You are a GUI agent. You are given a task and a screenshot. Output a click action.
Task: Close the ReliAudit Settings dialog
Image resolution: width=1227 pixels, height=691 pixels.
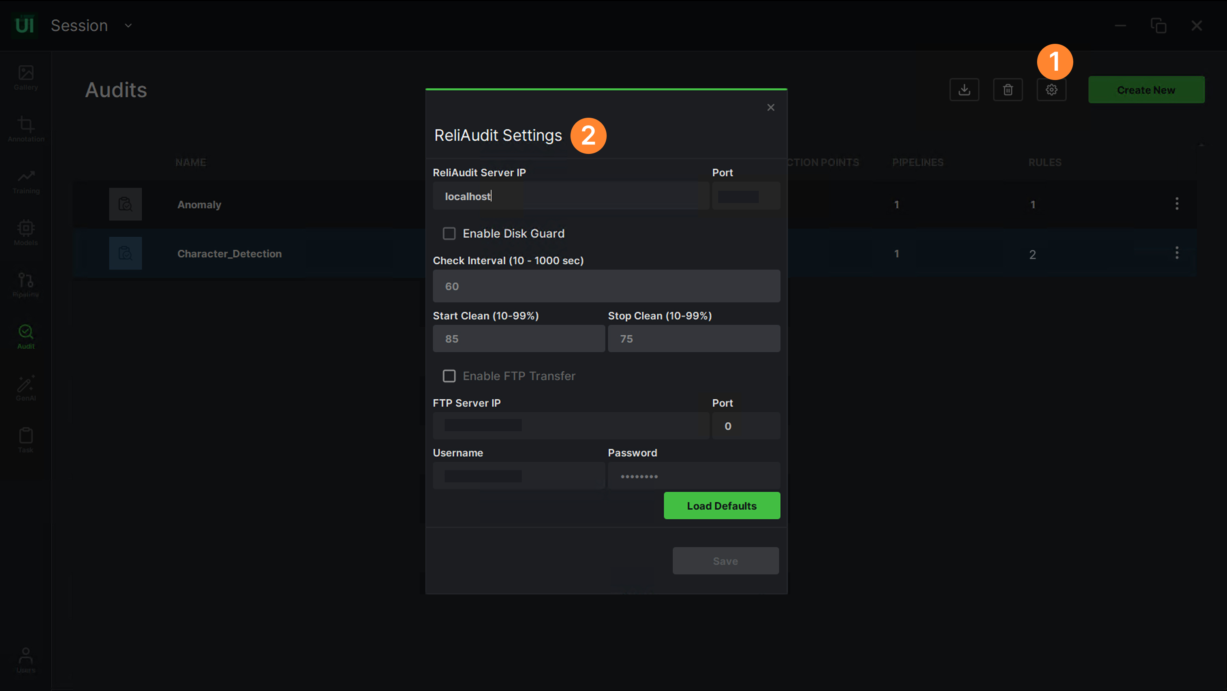[x=771, y=108]
